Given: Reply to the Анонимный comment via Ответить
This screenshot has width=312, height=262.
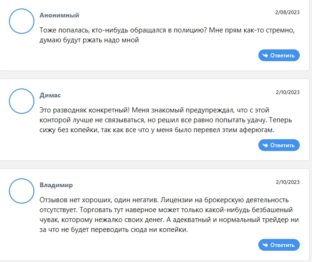Looking at the screenshot, I should pyautogui.click(x=279, y=56).
